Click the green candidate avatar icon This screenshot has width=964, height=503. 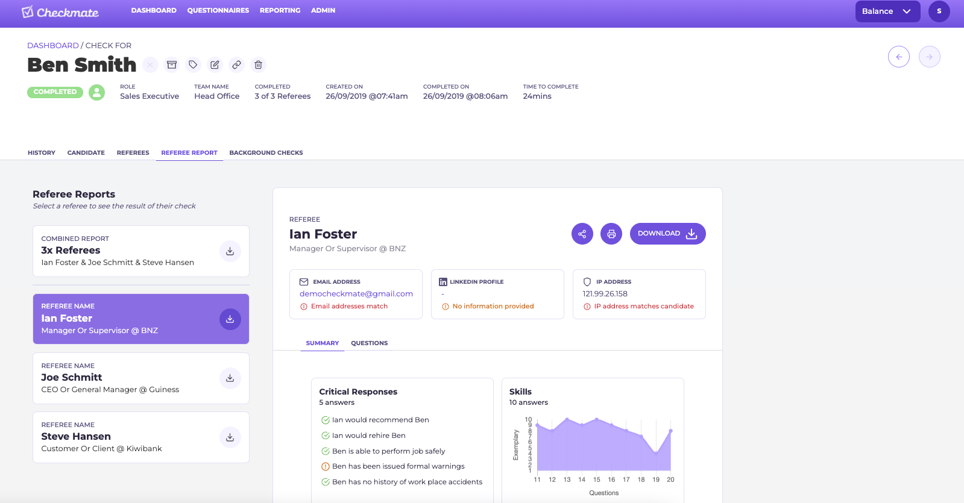[96, 92]
